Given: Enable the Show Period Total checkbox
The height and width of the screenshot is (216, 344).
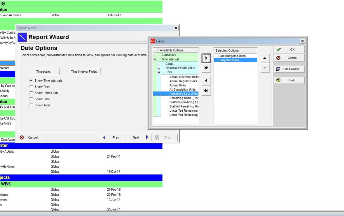Looking at the screenshot, I should (x=31, y=93).
